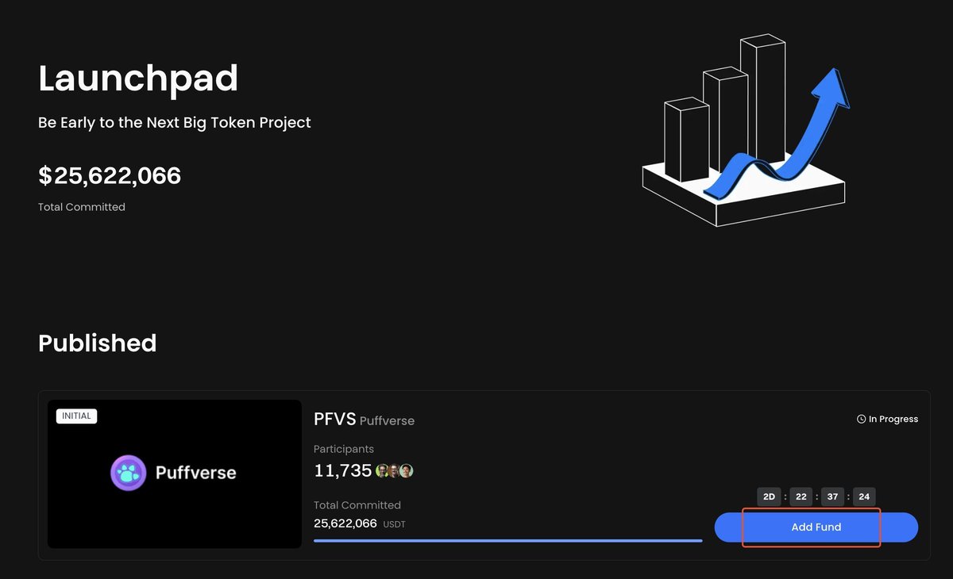
Task: Click the participant avatars next to 11,735
Action: point(395,471)
